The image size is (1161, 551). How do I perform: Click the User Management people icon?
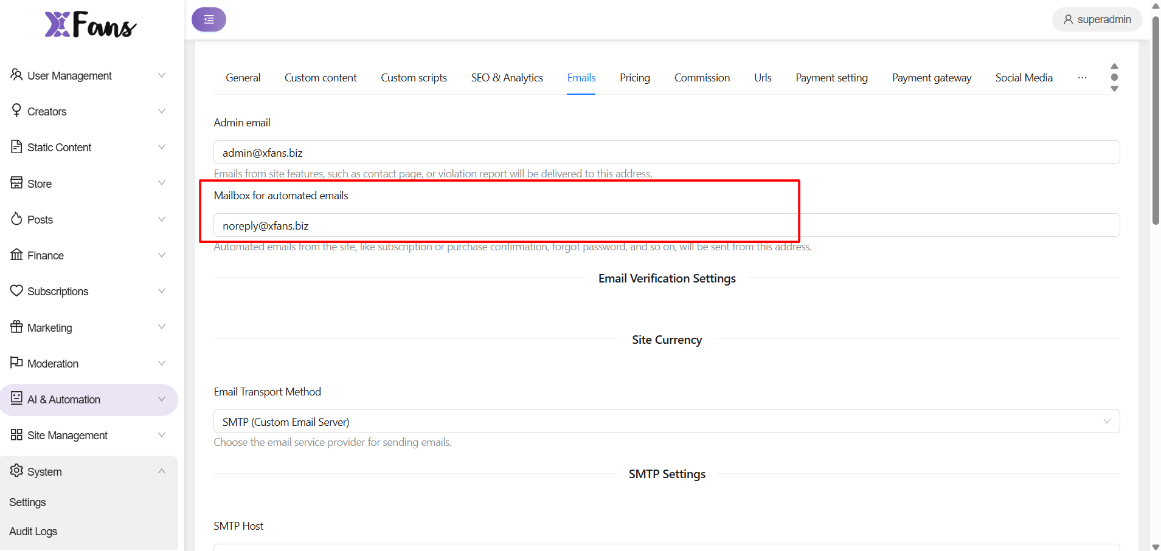[x=16, y=75]
